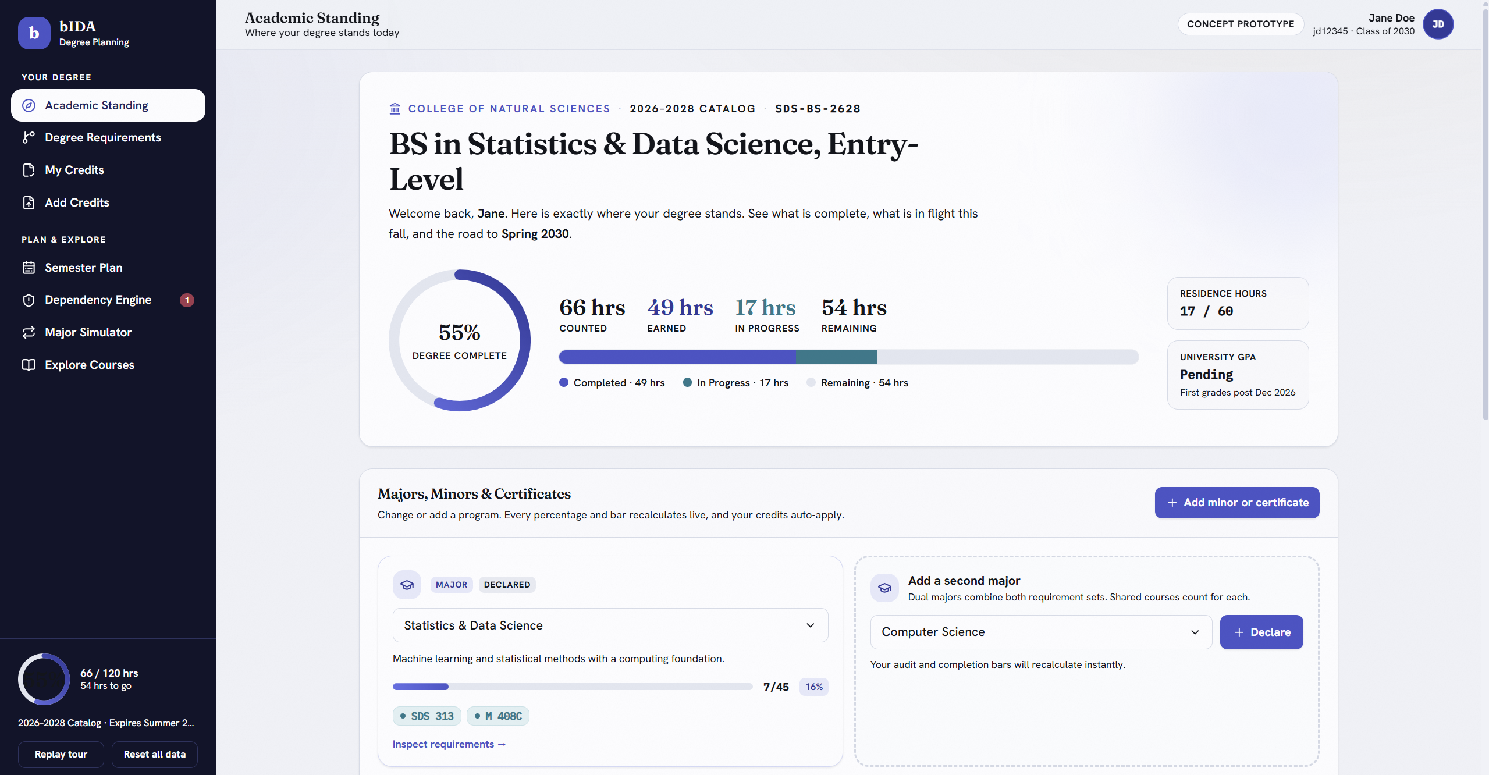Follow the Inspect requirements link
This screenshot has width=1489, height=775.
pos(449,744)
